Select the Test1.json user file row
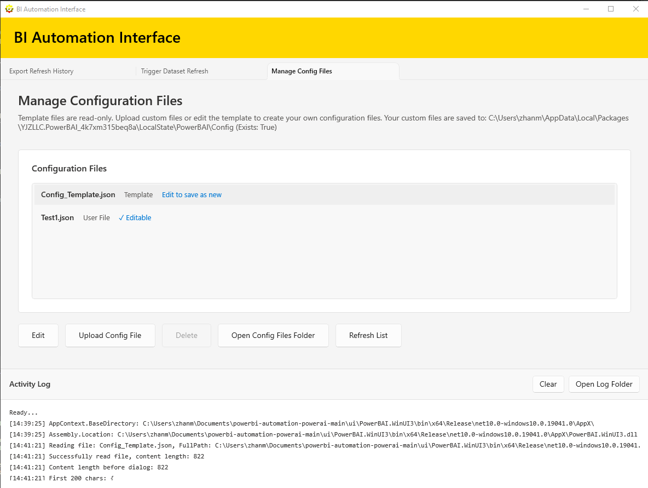648x488 pixels. point(57,217)
